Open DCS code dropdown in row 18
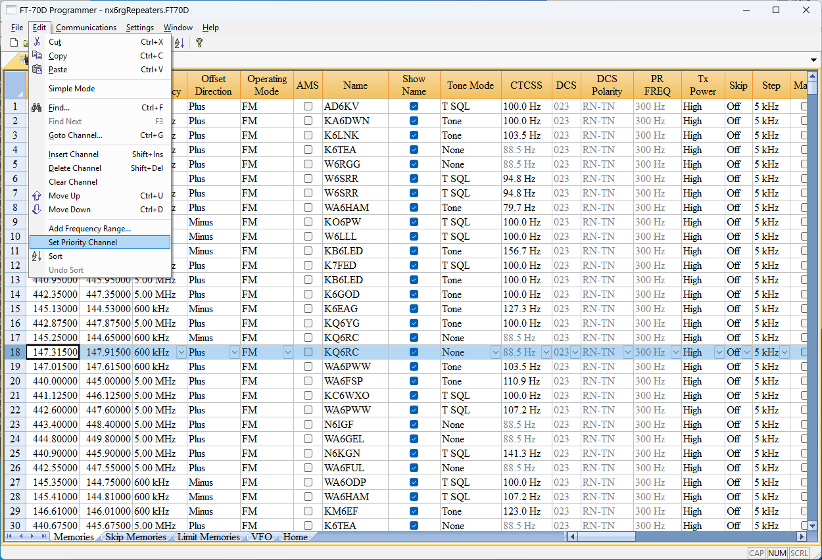This screenshot has height=560, width=822. pos(575,352)
